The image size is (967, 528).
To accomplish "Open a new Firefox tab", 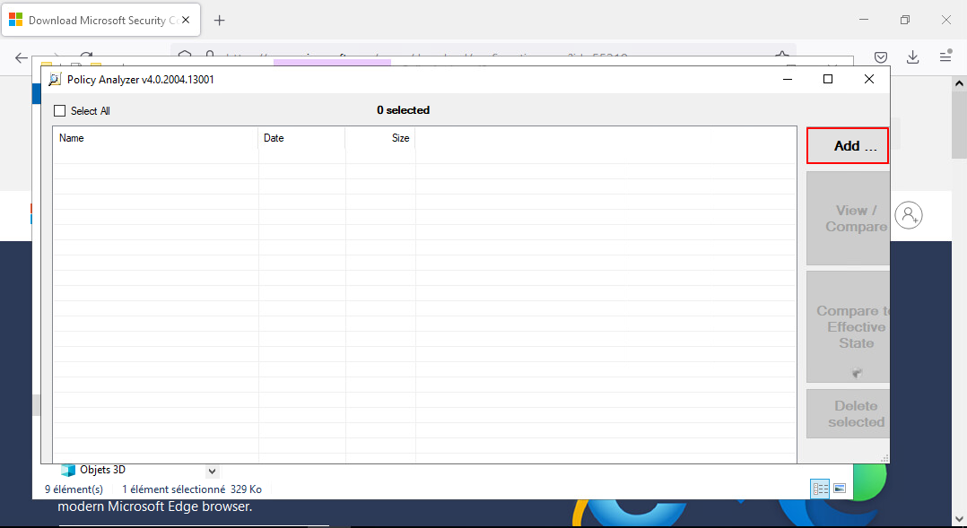I will (x=220, y=20).
